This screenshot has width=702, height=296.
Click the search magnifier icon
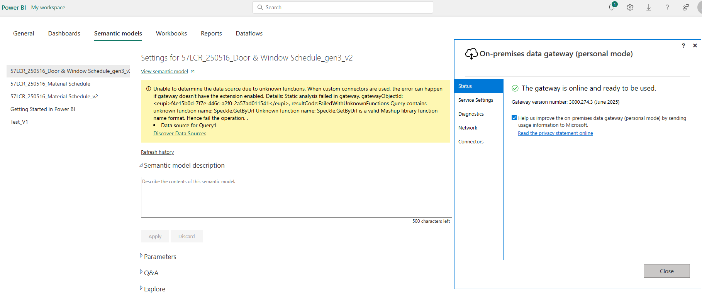[260, 7]
